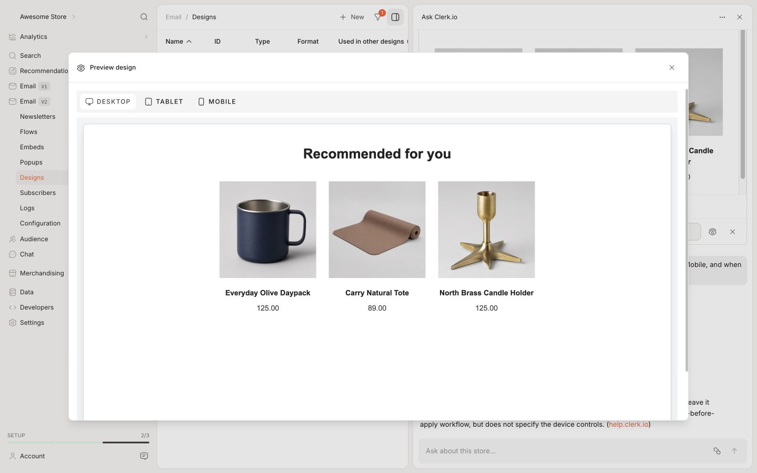The image size is (757, 473).
Task: Open Configuration in the sidebar
Action: tap(40, 223)
